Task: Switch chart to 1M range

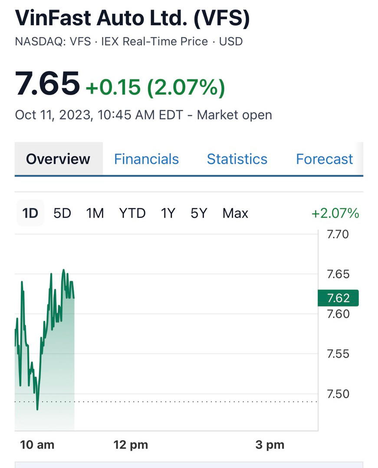Action: 95,213
